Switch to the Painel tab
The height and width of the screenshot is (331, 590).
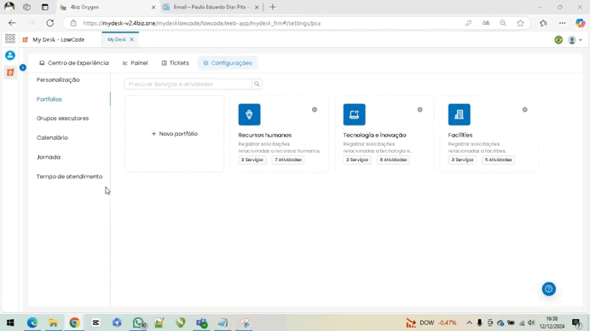(135, 63)
